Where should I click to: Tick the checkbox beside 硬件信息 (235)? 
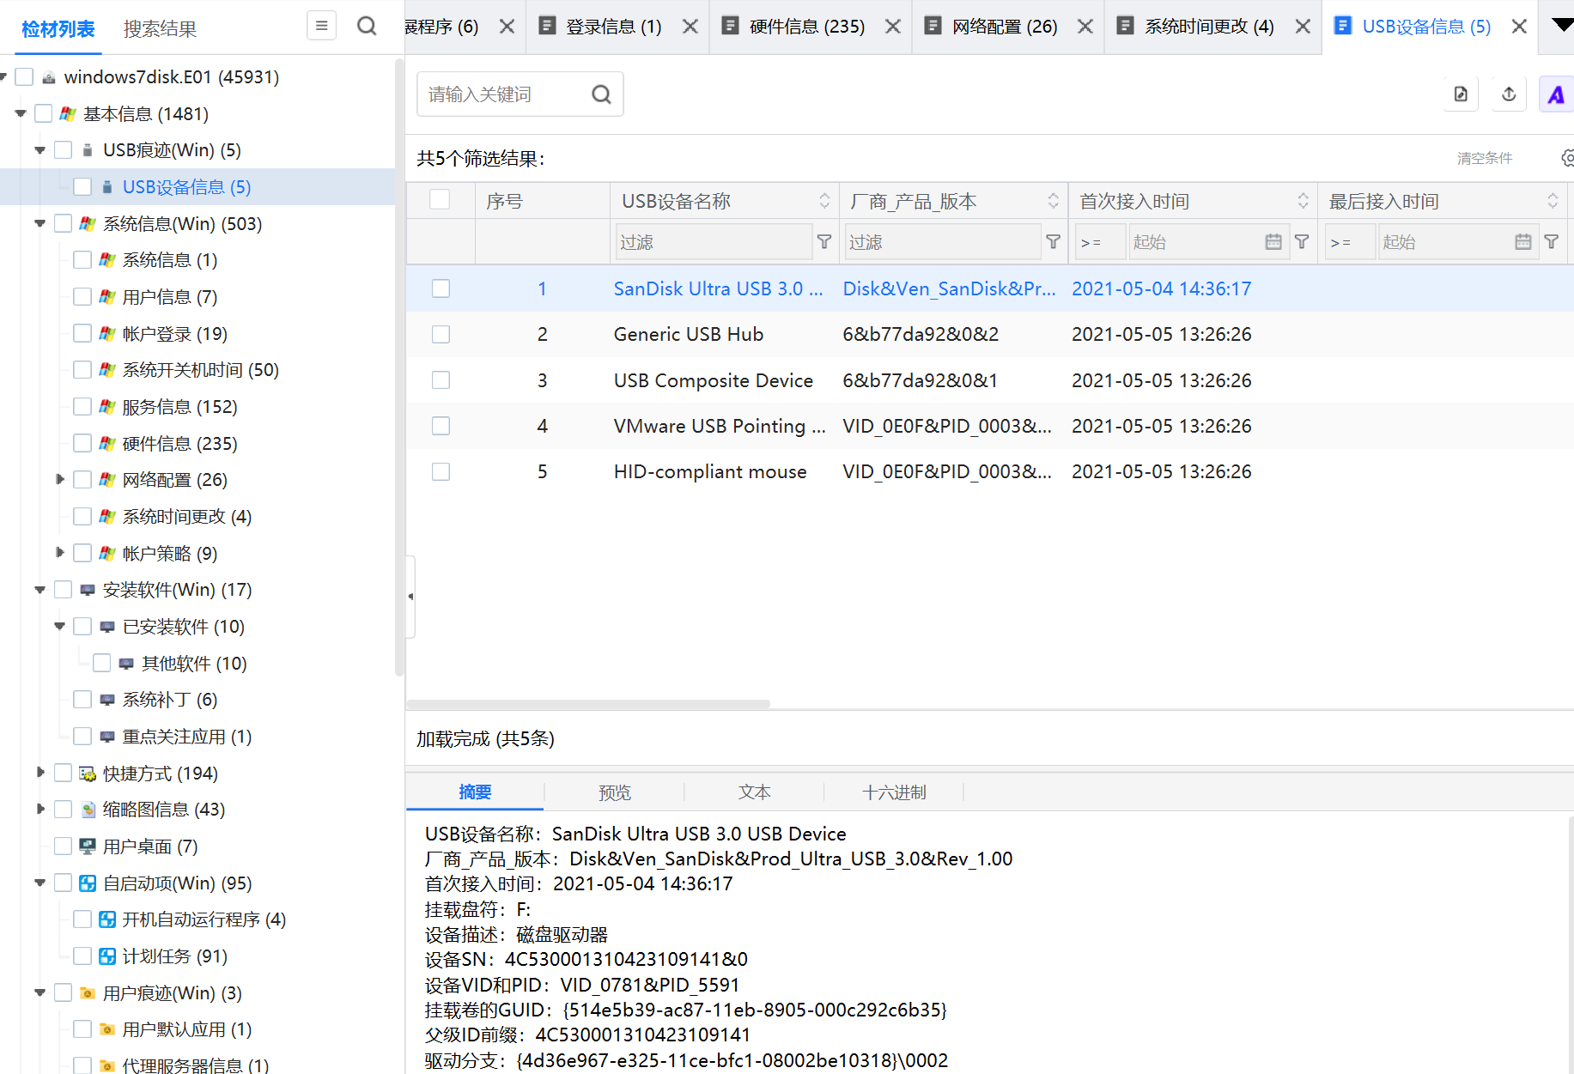click(x=82, y=443)
